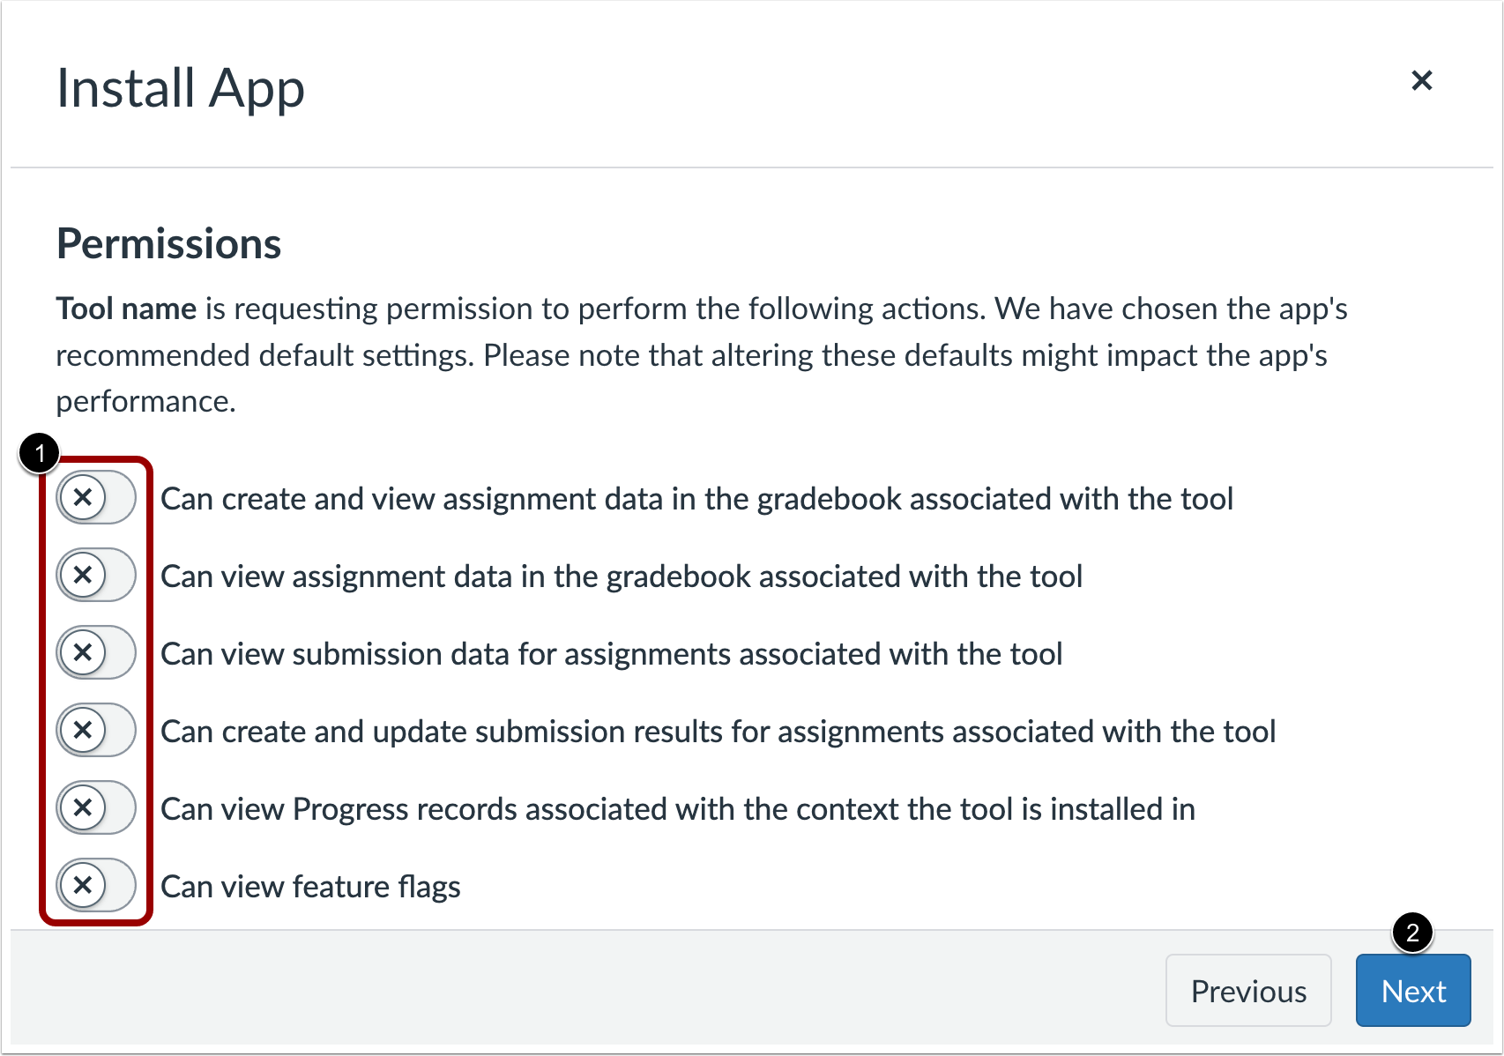Click the Previous button
Viewport: 1504px width, 1056px height.
[1248, 990]
